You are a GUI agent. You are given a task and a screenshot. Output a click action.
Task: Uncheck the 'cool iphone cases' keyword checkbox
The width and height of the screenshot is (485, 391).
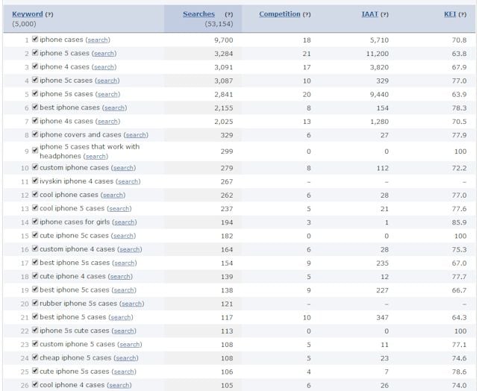pyautogui.click(x=35, y=195)
